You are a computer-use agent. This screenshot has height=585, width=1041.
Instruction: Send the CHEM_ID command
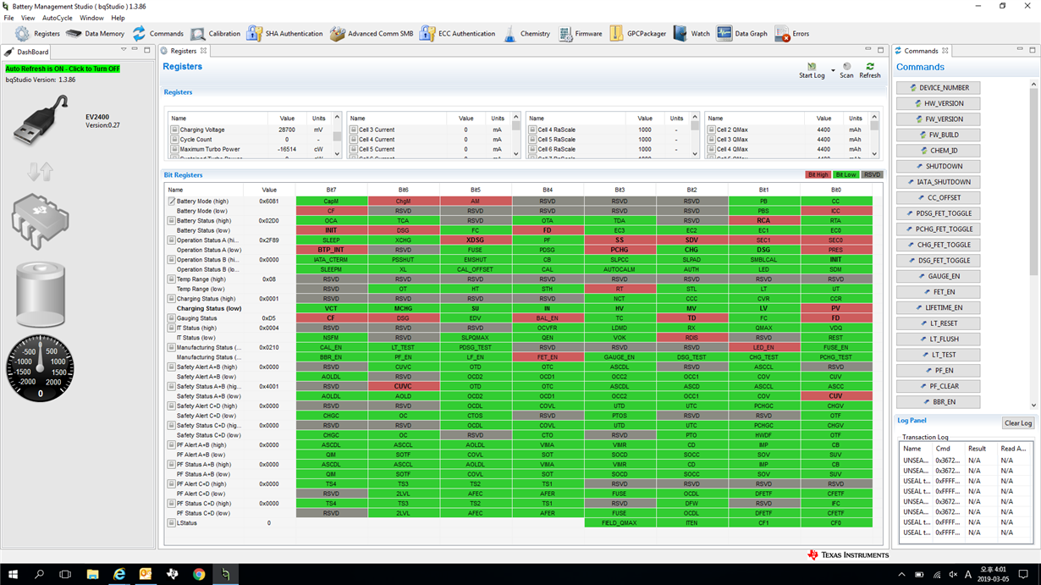click(939, 151)
